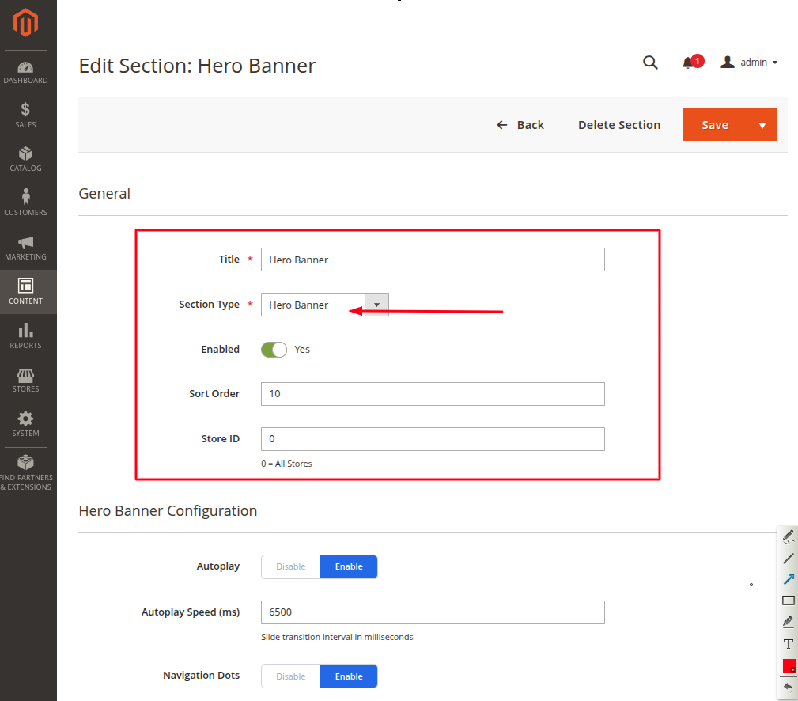The height and width of the screenshot is (701, 798).
Task: Click the 'Edit Section: Hero Banner' page title
Action: click(198, 66)
